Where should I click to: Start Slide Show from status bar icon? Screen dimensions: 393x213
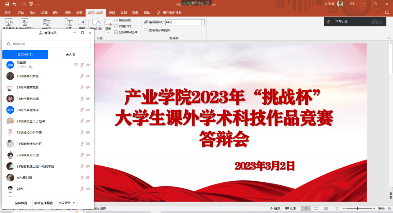336,208
